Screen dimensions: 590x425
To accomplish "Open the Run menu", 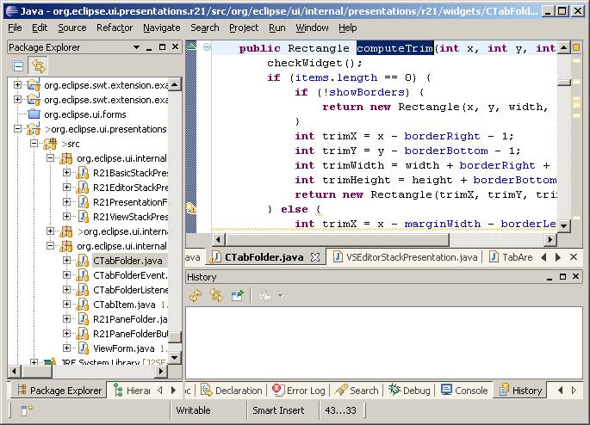I will tap(277, 28).
